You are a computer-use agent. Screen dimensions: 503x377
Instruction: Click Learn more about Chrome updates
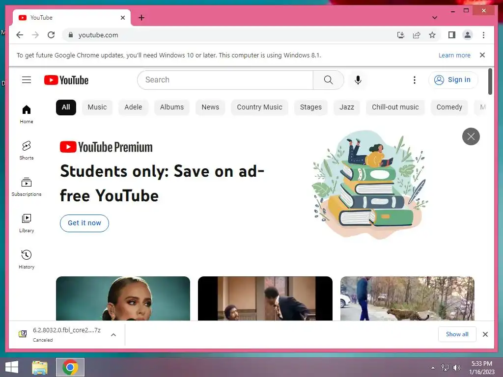pyautogui.click(x=454, y=55)
